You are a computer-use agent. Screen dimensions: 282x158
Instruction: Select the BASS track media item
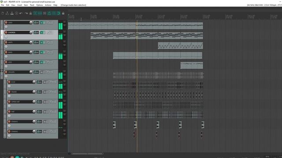(158, 55)
